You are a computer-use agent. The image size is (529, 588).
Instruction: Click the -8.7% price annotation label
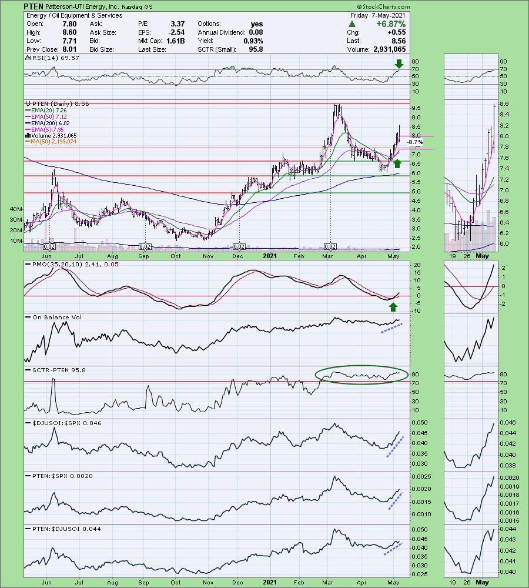[x=415, y=142]
